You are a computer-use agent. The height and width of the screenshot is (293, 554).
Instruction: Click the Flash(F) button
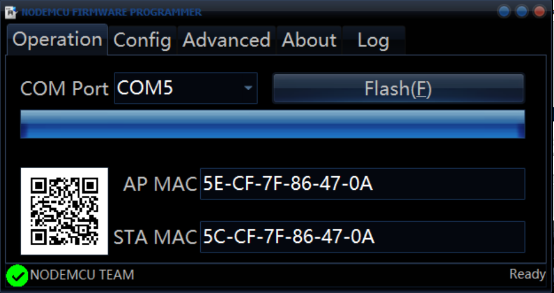(398, 88)
